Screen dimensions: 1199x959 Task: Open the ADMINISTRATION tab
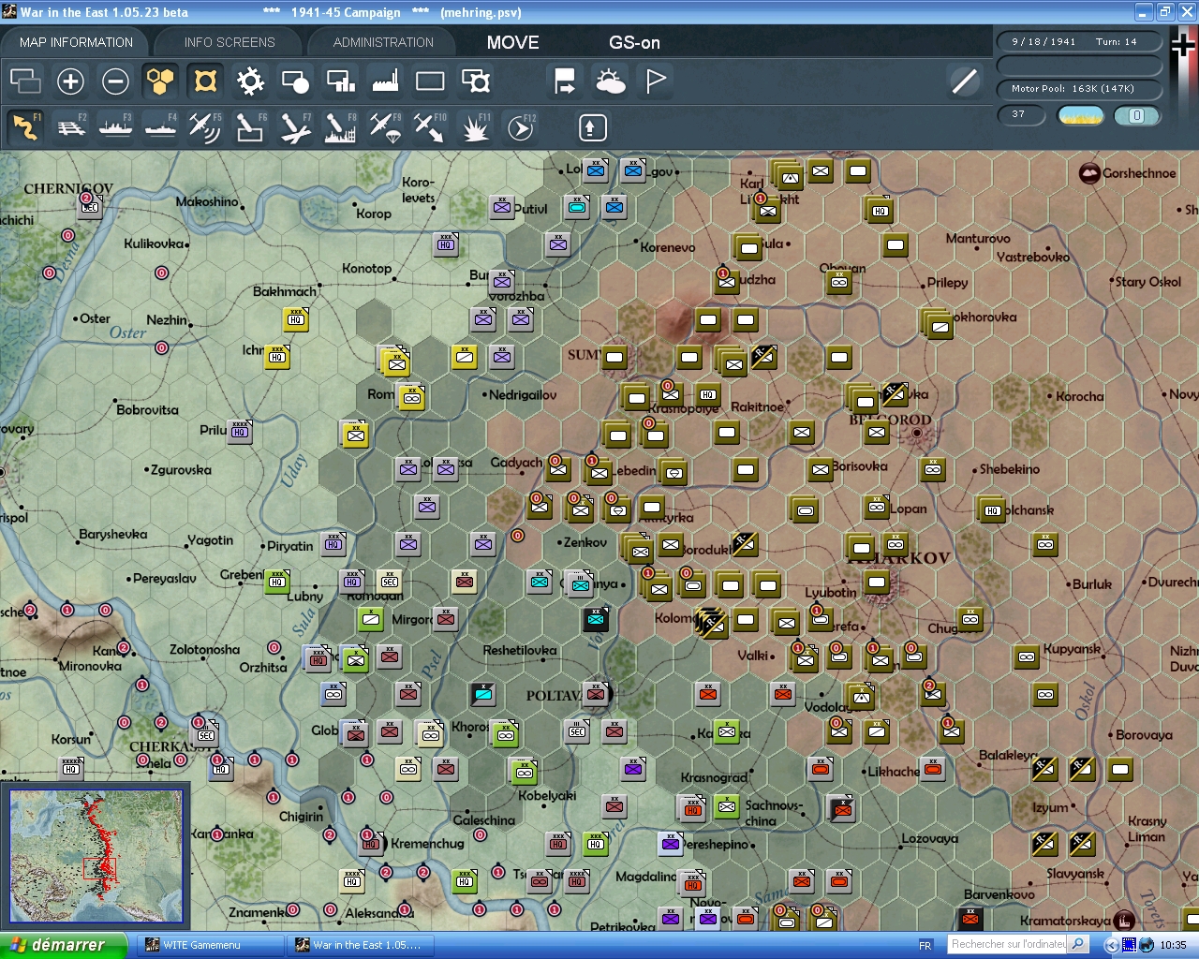click(x=383, y=42)
